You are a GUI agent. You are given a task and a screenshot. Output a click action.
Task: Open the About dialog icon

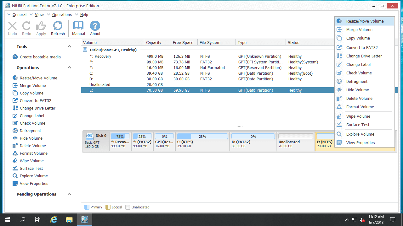(95, 28)
